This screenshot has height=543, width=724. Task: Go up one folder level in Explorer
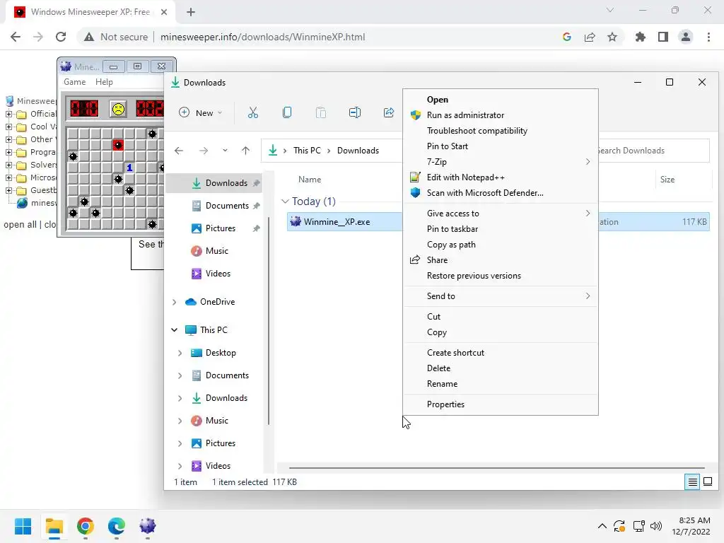245,151
